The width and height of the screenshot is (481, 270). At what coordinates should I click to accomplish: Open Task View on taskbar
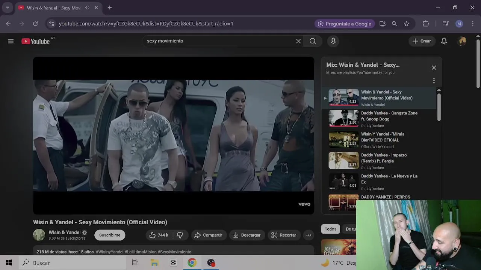(135, 263)
